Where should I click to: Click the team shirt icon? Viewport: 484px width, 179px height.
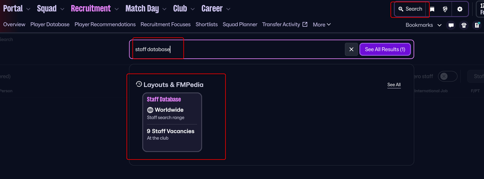click(x=464, y=25)
